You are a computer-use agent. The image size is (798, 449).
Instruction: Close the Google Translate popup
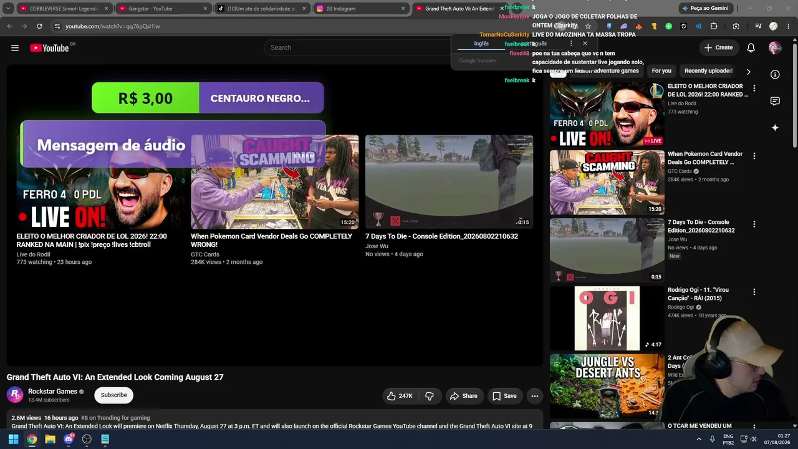585,44
